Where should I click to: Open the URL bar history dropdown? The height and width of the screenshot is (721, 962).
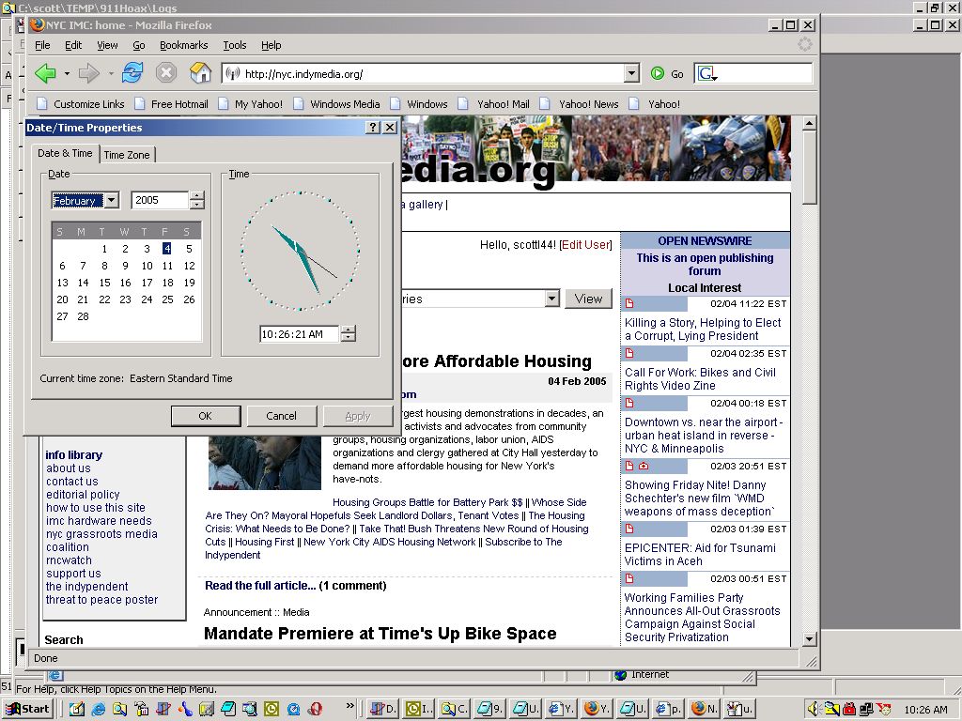click(631, 73)
